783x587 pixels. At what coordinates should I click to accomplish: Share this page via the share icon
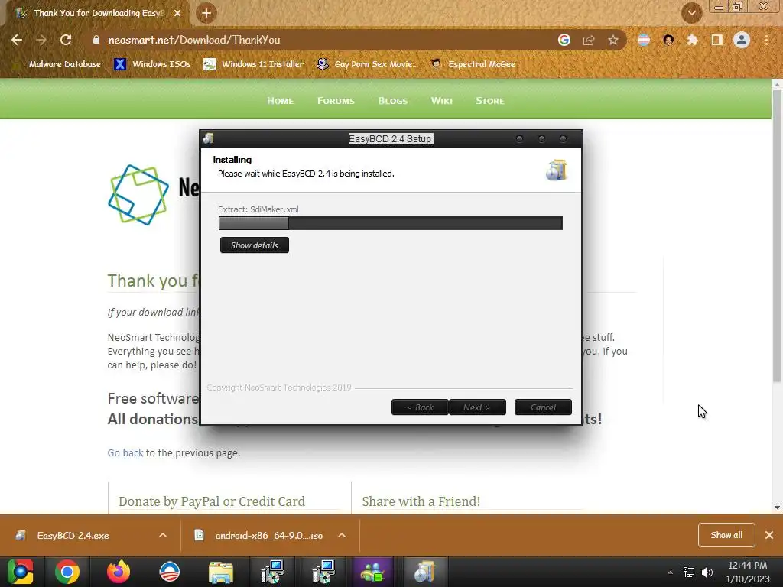pos(589,40)
